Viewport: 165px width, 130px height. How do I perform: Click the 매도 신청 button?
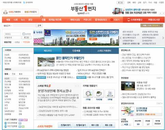pos(109,125)
